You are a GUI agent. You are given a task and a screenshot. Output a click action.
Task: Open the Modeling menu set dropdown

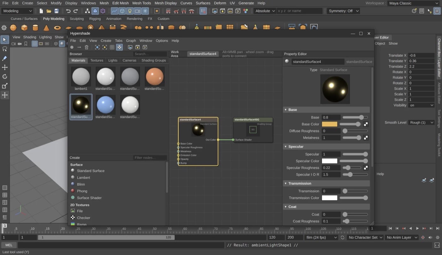17,11
